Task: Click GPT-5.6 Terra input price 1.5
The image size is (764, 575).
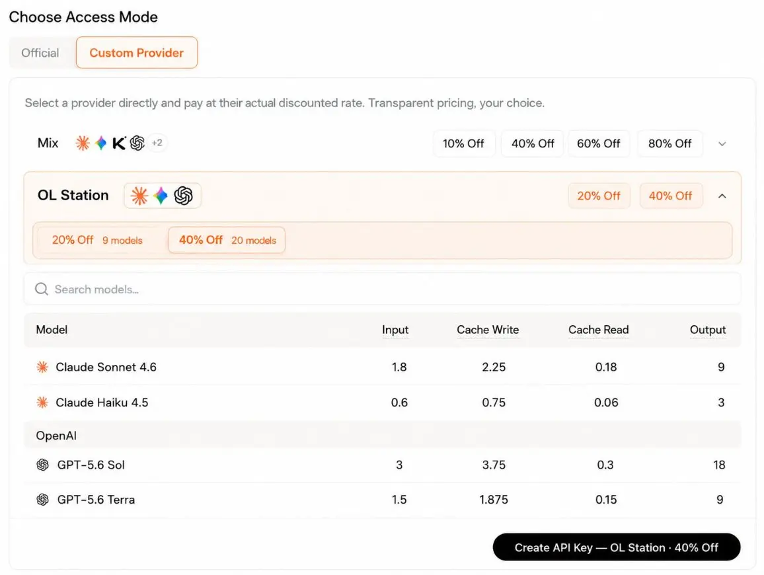Action: coord(399,500)
